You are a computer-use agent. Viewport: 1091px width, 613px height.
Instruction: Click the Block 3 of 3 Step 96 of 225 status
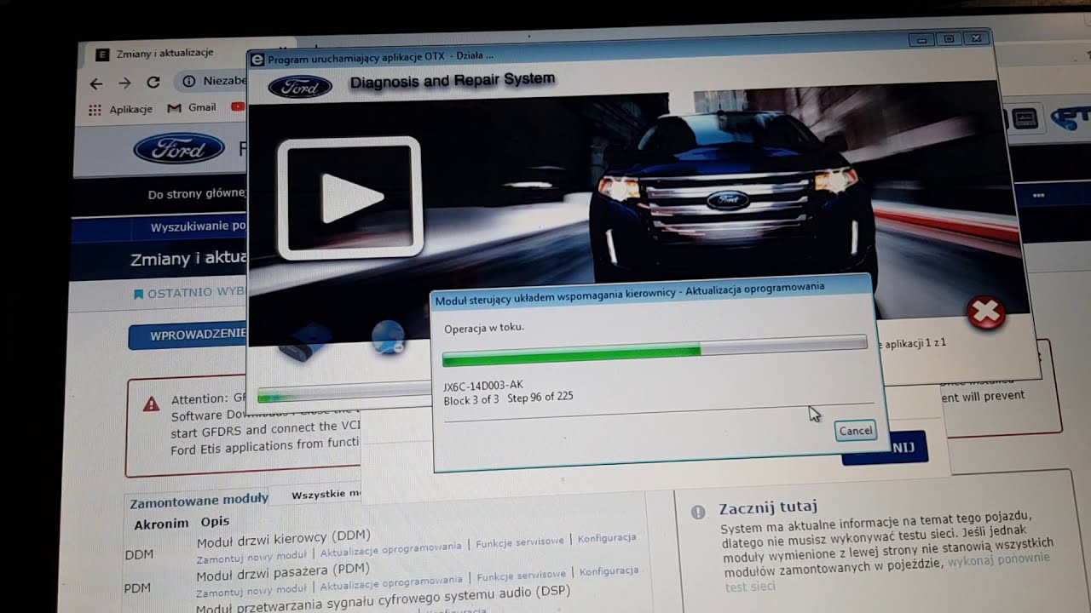click(x=508, y=398)
